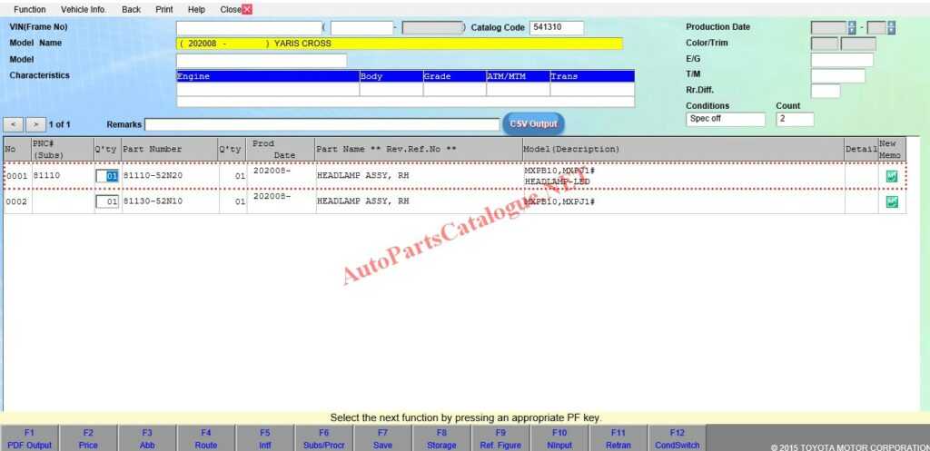Click F4 Route key

[x=206, y=438]
